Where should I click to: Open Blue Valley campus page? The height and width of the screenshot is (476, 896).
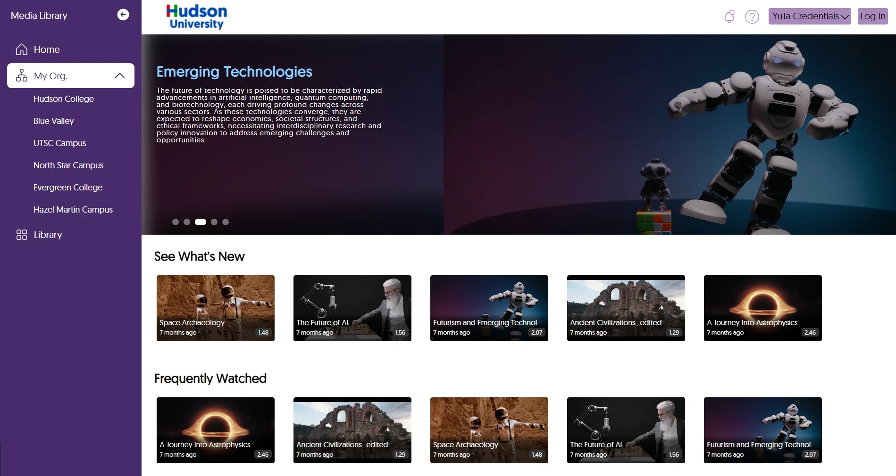(53, 121)
